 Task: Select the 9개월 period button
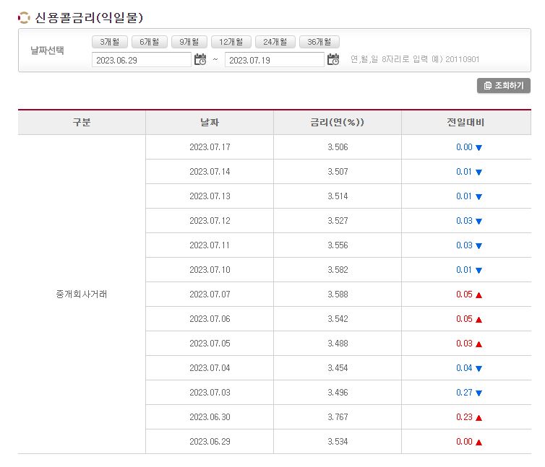point(189,42)
